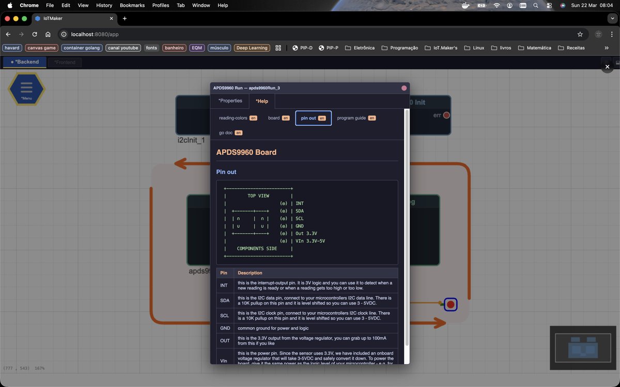Open the Linux bookmarks folder
The width and height of the screenshot is (620, 387).
pos(474,48)
